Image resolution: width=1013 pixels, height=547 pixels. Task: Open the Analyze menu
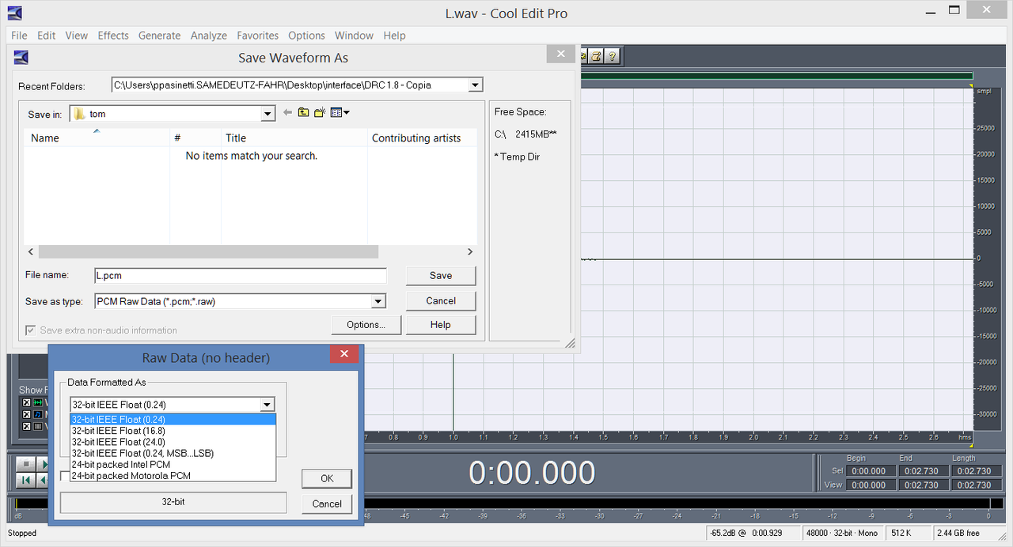209,36
